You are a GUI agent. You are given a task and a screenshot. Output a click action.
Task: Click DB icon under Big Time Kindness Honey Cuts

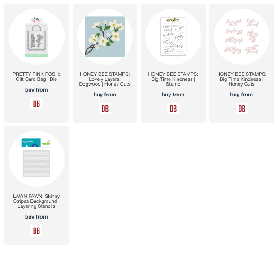[x=242, y=109]
